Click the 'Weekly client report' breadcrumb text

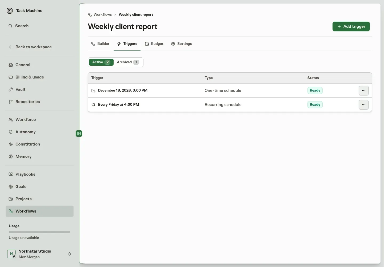point(136,15)
